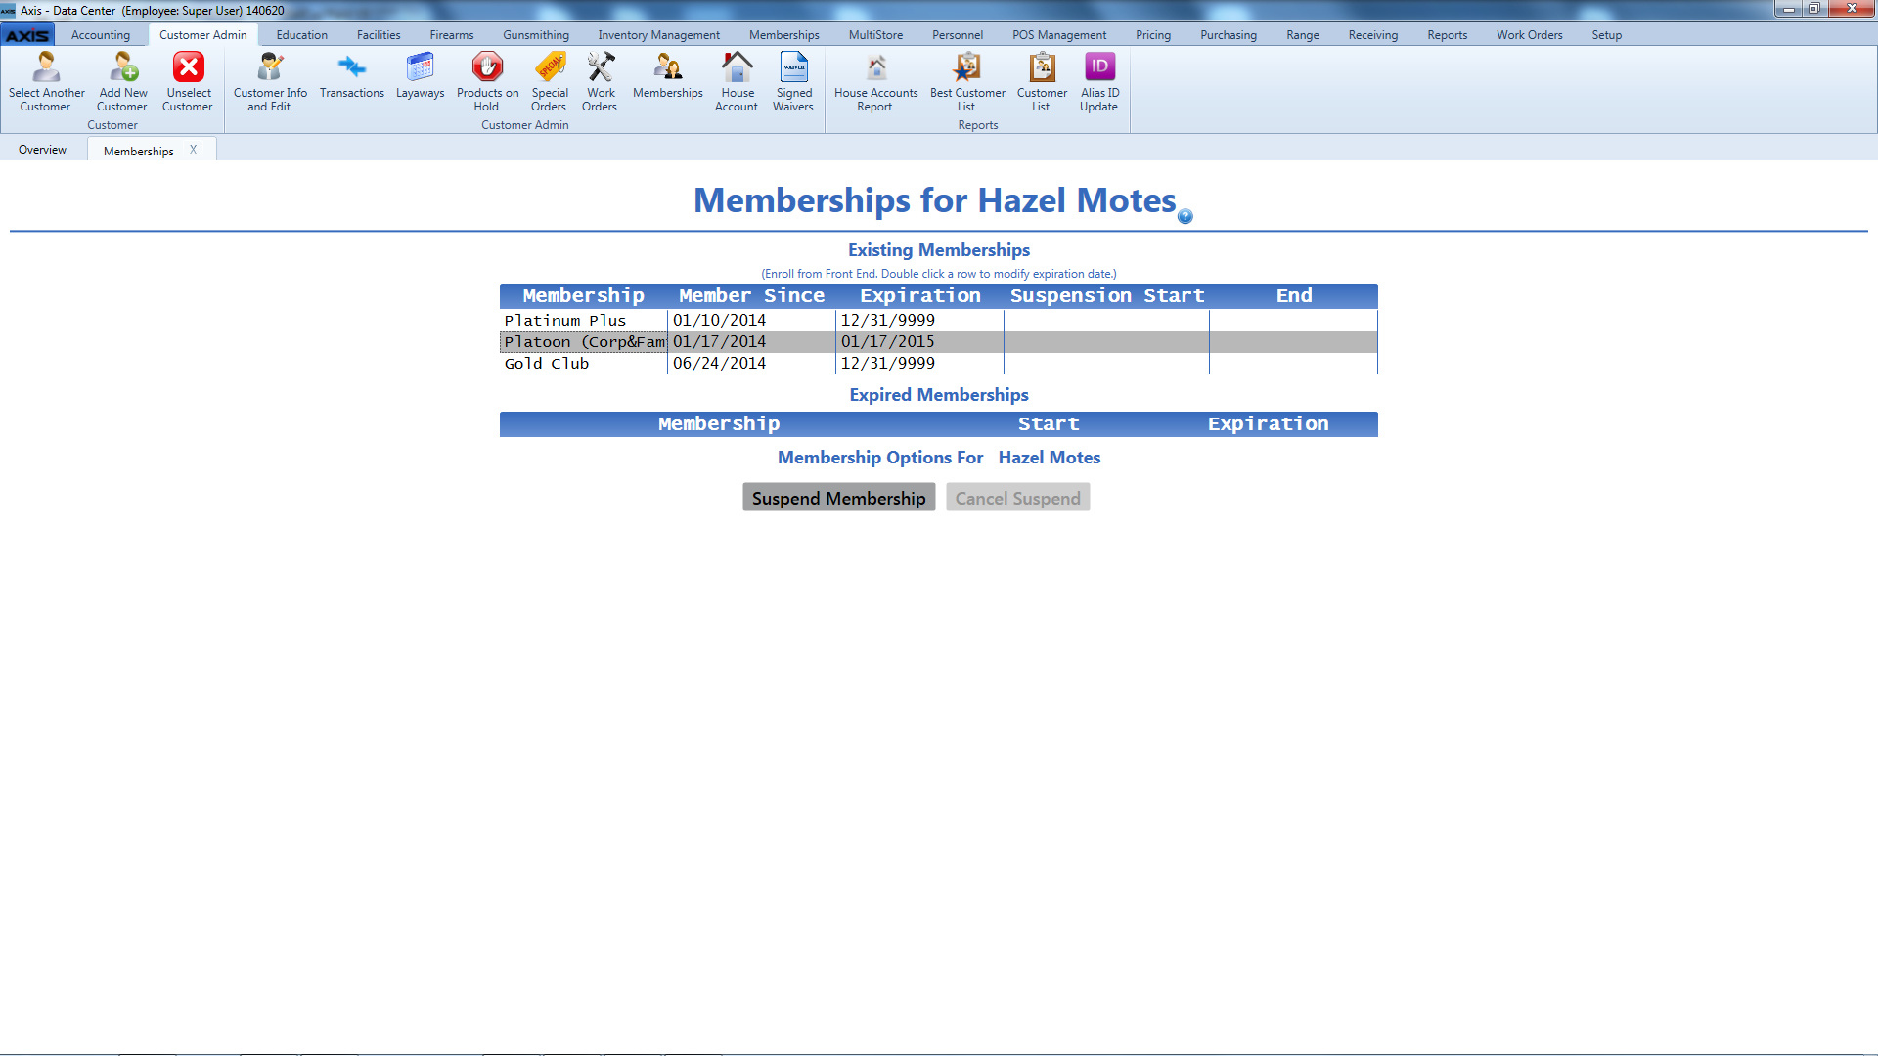Open the Inventory Management ribbon tab
The height and width of the screenshot is (1056, 1878).
coord(658,35)
